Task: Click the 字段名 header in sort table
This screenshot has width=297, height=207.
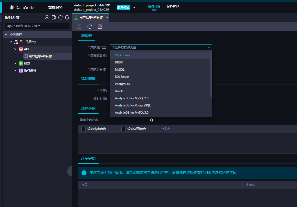Action: click(x=250, y=185)
